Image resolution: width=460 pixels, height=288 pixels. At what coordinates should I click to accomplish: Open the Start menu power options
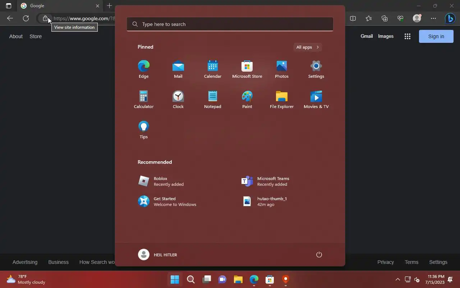(319, 255)
